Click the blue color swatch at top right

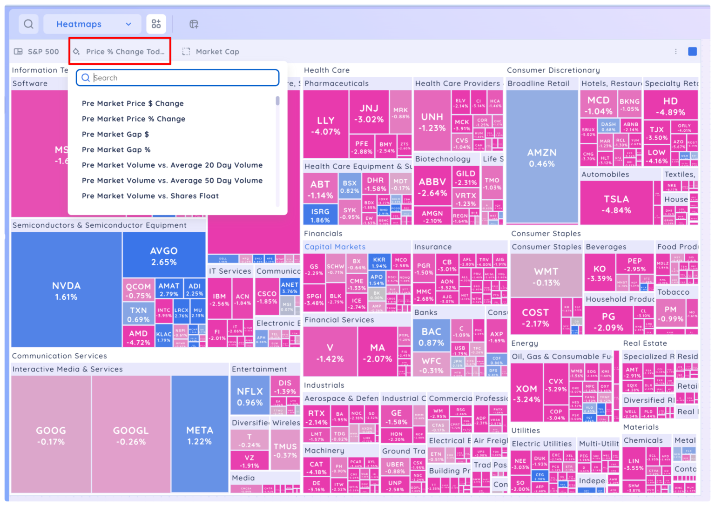(x=693, y=51)
